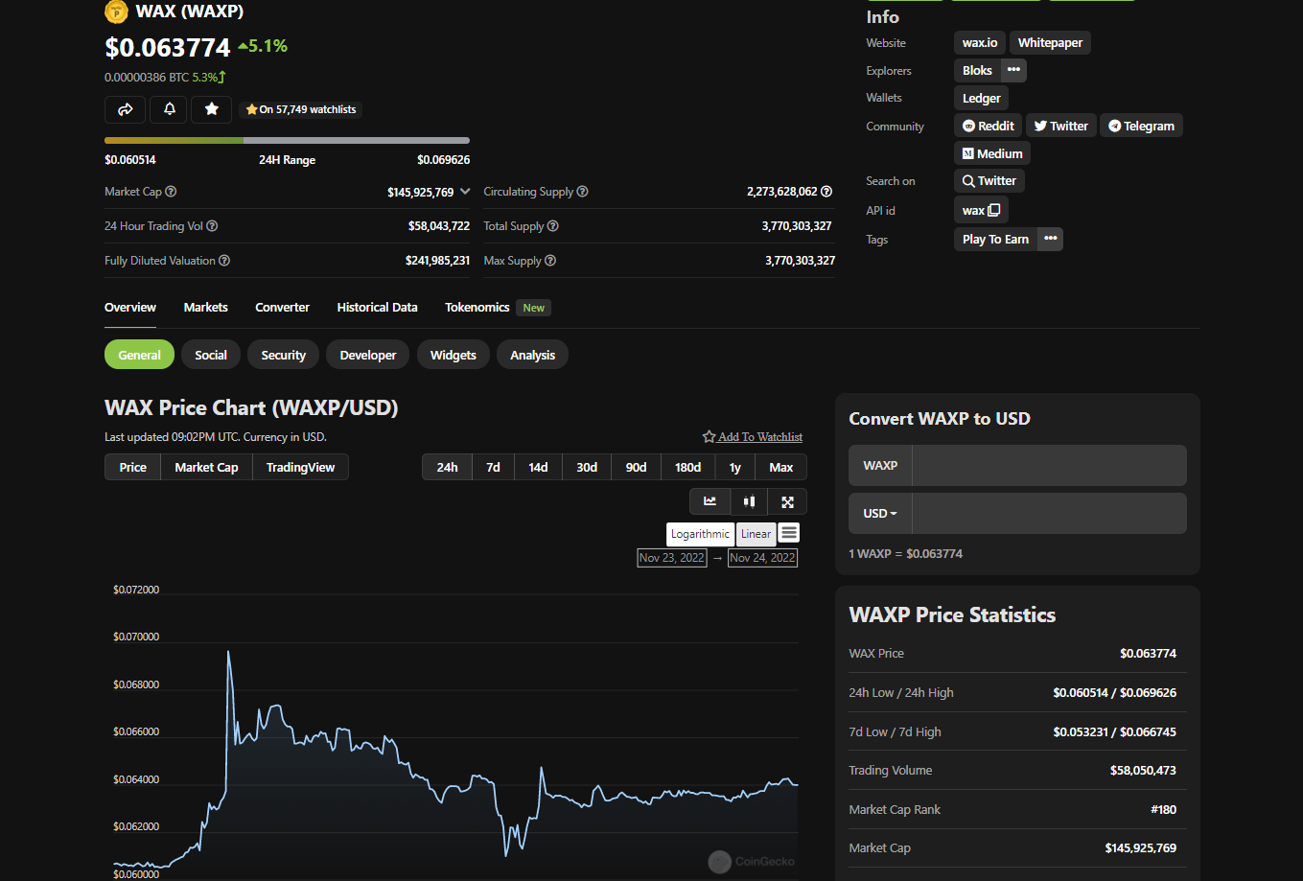Set chart range to 90d
This screenshot has width=1303, height=881.
pos(637,467)
